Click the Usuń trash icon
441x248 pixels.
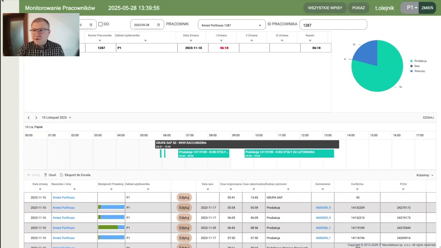(x=45, y=175)
